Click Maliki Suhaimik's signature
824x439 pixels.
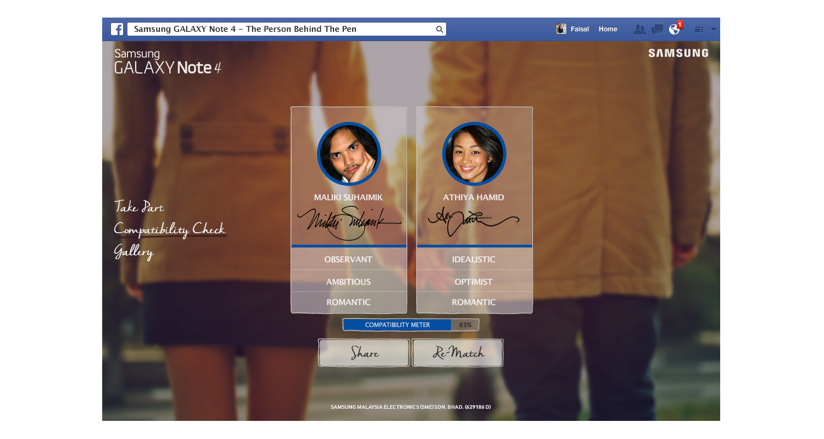349,223
